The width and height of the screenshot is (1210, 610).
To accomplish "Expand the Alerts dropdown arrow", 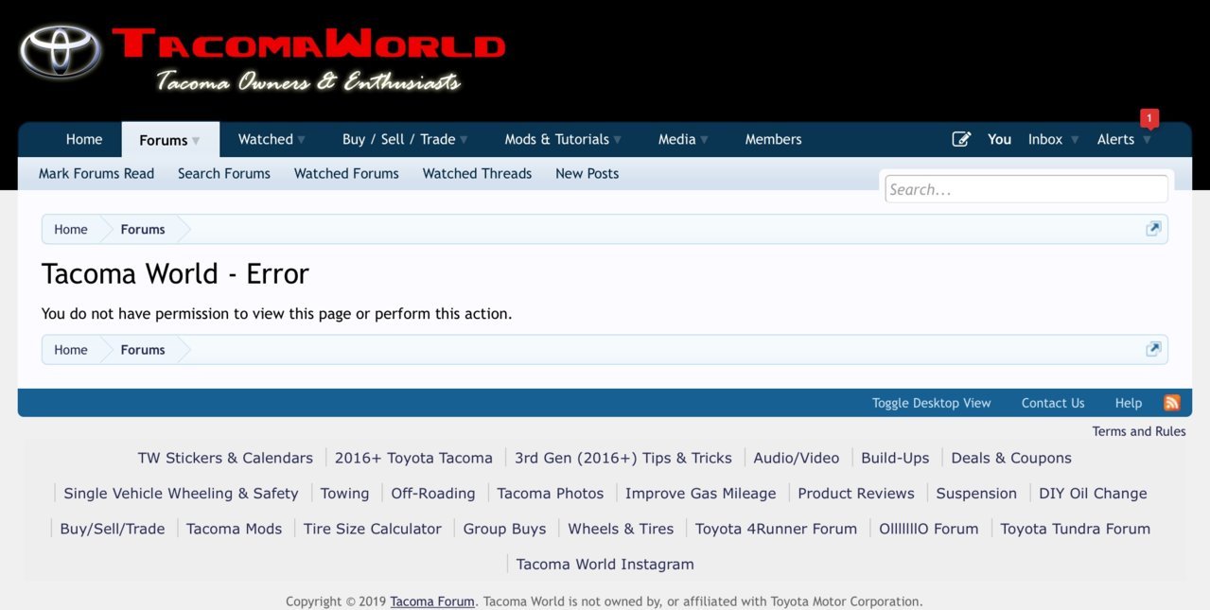I will [1147, 140].
